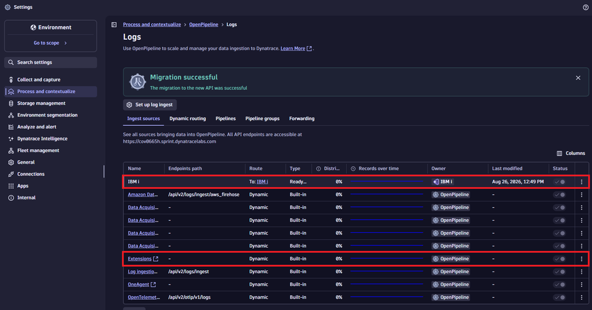Click the Search settings field
This screenshot has width=592, height=310.
[x=50, y=62]
